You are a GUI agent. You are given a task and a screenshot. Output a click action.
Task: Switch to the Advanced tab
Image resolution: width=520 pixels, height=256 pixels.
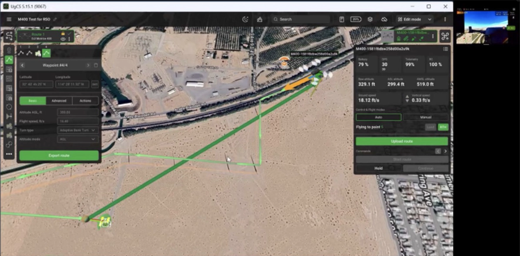point(59,101)
